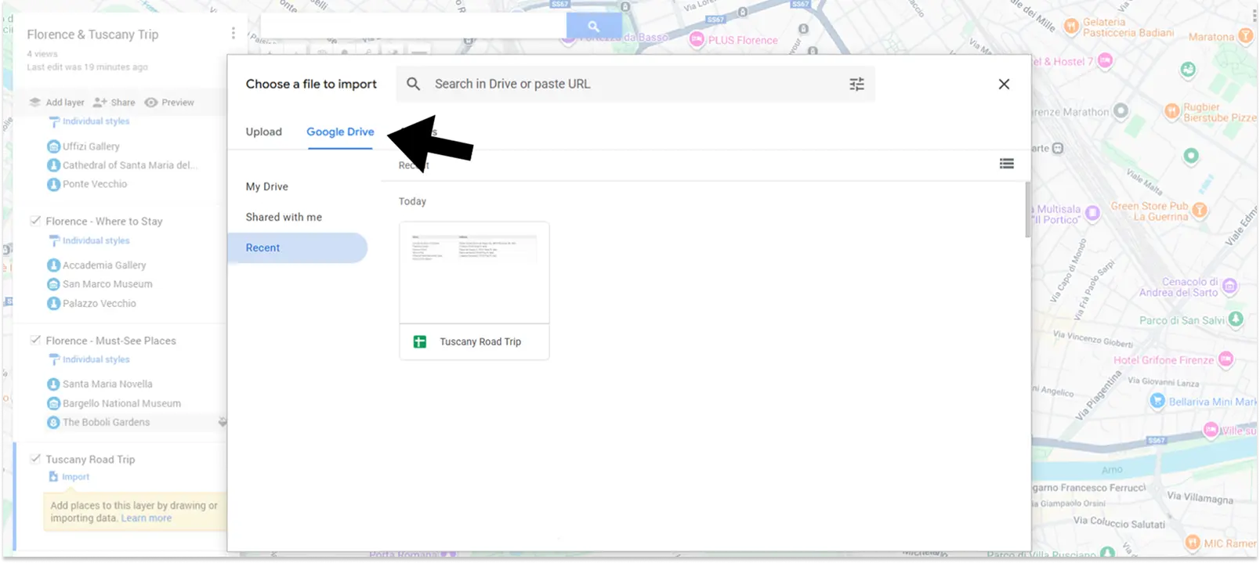Click the magnifier icon in Drive search
Image resolution: width=1260 pixels, height=563 pixels.
point(413,84)
